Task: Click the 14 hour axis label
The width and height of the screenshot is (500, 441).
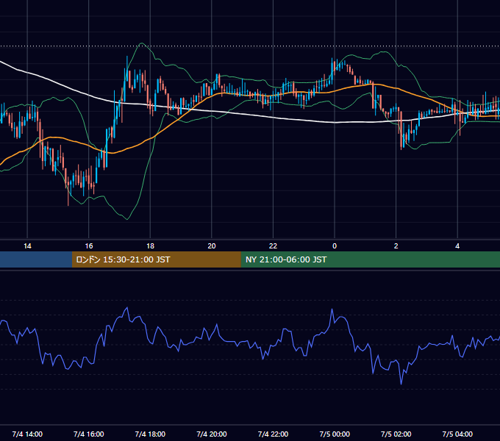Action: click(27, 246)
